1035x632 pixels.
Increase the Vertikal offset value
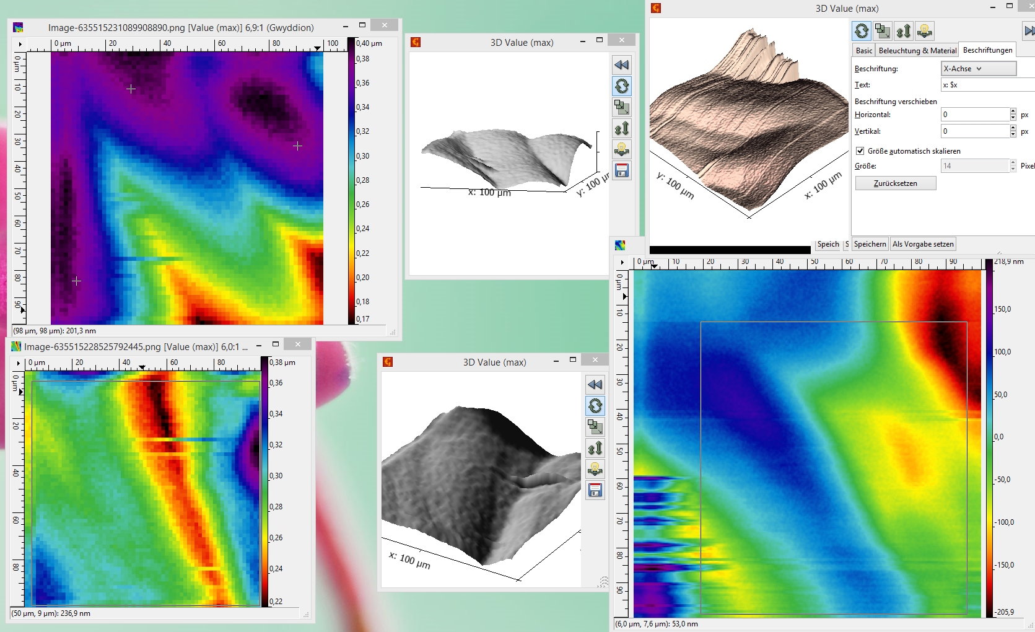[1013, 128]
